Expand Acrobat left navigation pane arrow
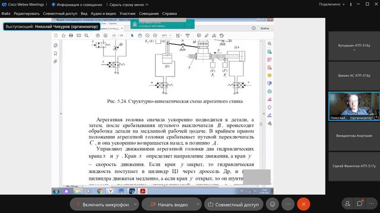 [61, 114]
